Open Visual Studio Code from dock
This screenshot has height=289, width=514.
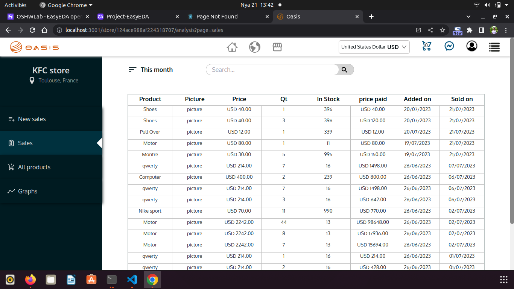point(132,280)
